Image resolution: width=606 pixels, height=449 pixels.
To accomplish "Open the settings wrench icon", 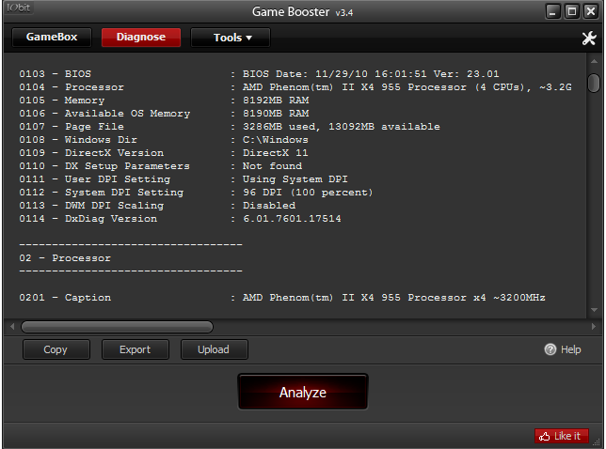I will tap(589, 38).
